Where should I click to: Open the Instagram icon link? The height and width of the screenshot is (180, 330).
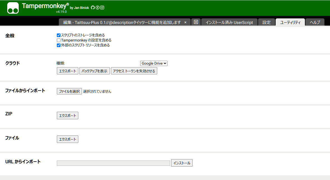pos(102,8)
